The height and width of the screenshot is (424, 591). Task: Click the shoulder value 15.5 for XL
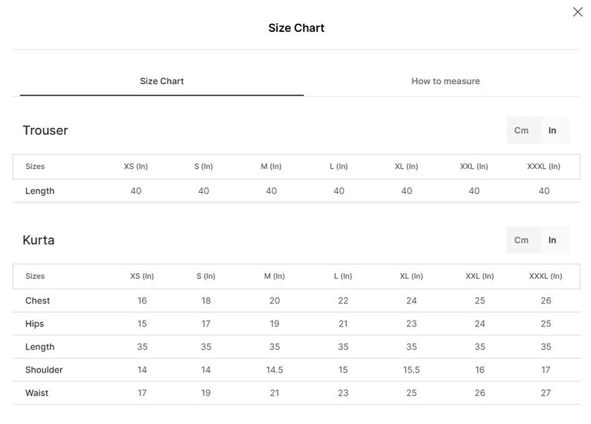pos(411,370)
